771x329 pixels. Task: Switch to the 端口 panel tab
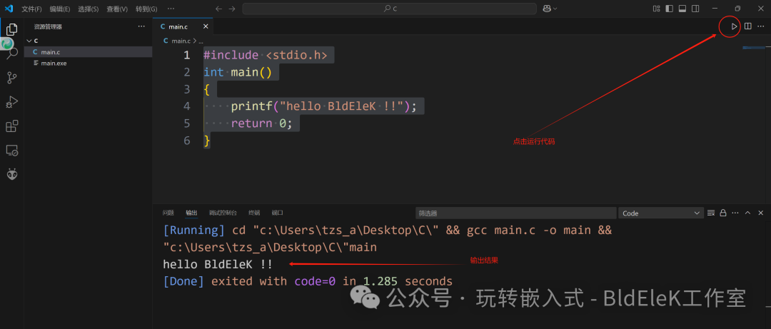(277, 213)
